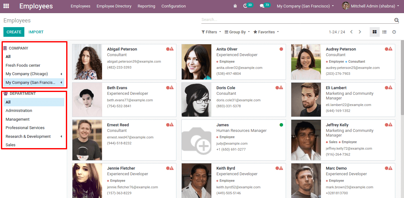Viewport: 404px width, 198px height.
Task: Open James placeholder photo thumbnail
Action: pyautogui.click(x=196, y=140)
